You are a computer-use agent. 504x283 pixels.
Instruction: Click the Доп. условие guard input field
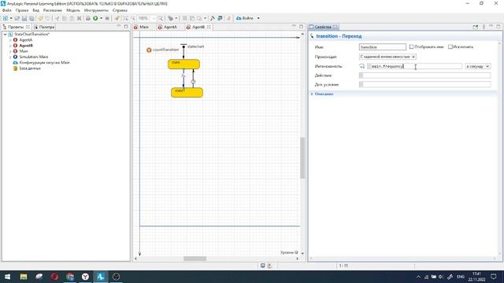425,85
